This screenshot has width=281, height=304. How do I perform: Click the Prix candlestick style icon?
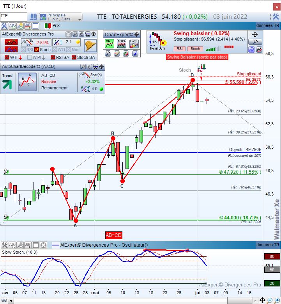point(48,26)
